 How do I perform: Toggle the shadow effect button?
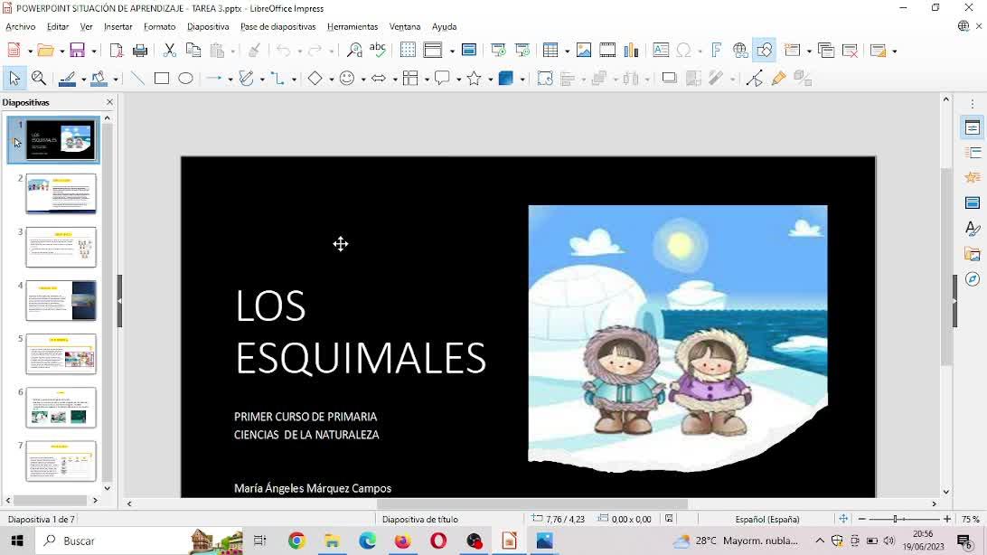tap(669, 79)
